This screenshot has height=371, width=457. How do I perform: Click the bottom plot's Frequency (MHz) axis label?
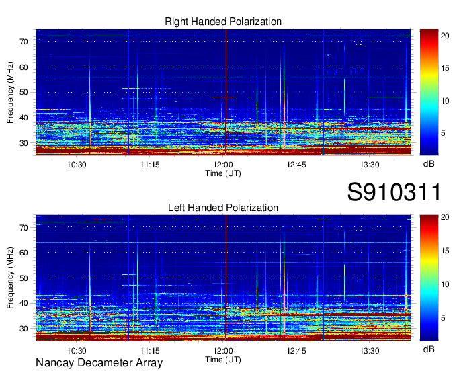[10, 278]
